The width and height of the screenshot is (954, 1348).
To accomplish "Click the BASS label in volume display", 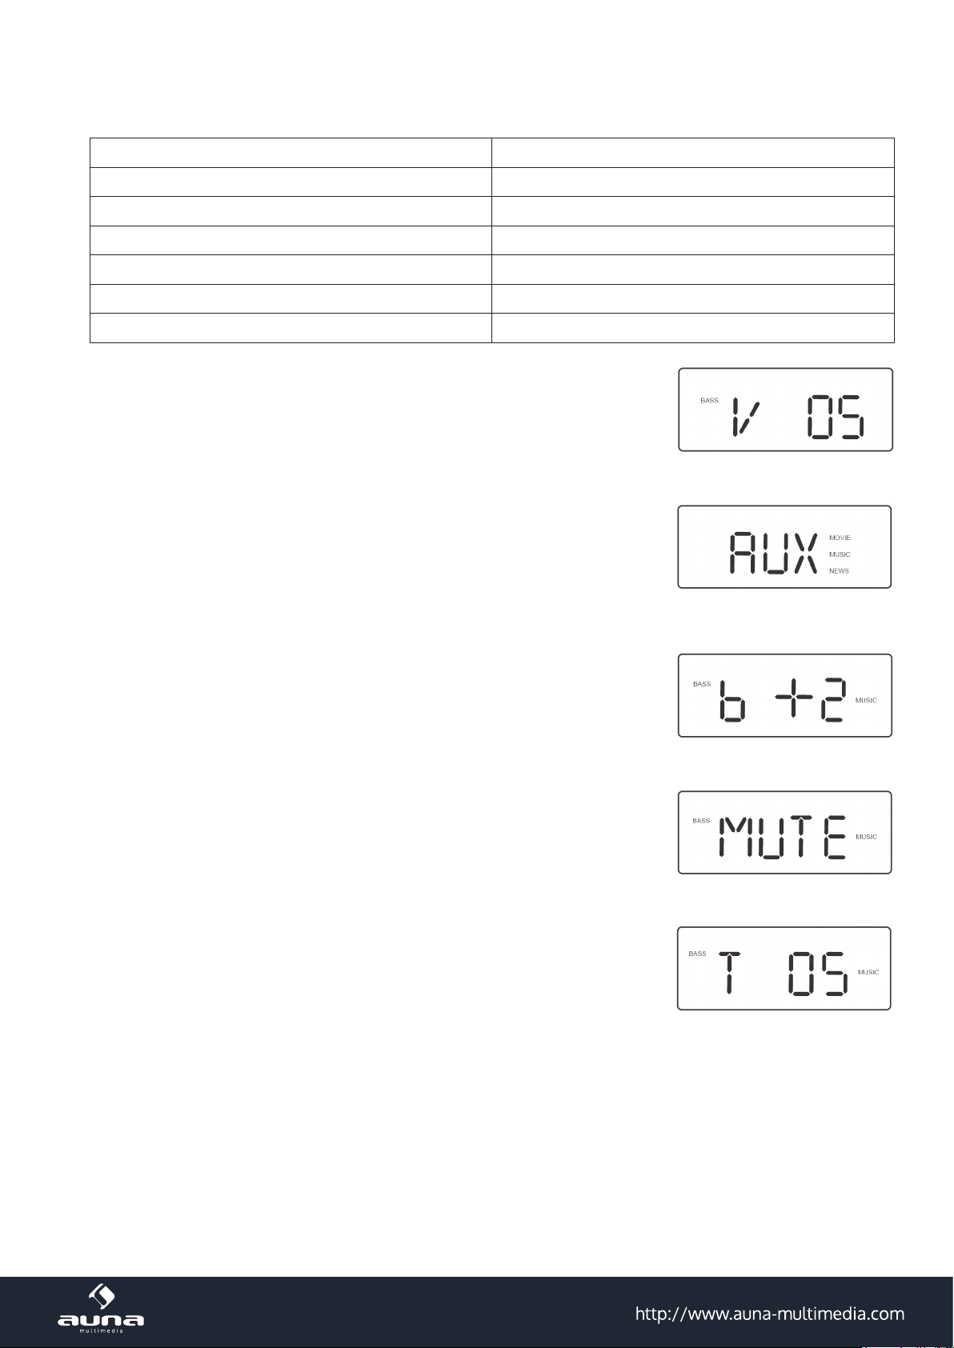I will click(709, 400).
